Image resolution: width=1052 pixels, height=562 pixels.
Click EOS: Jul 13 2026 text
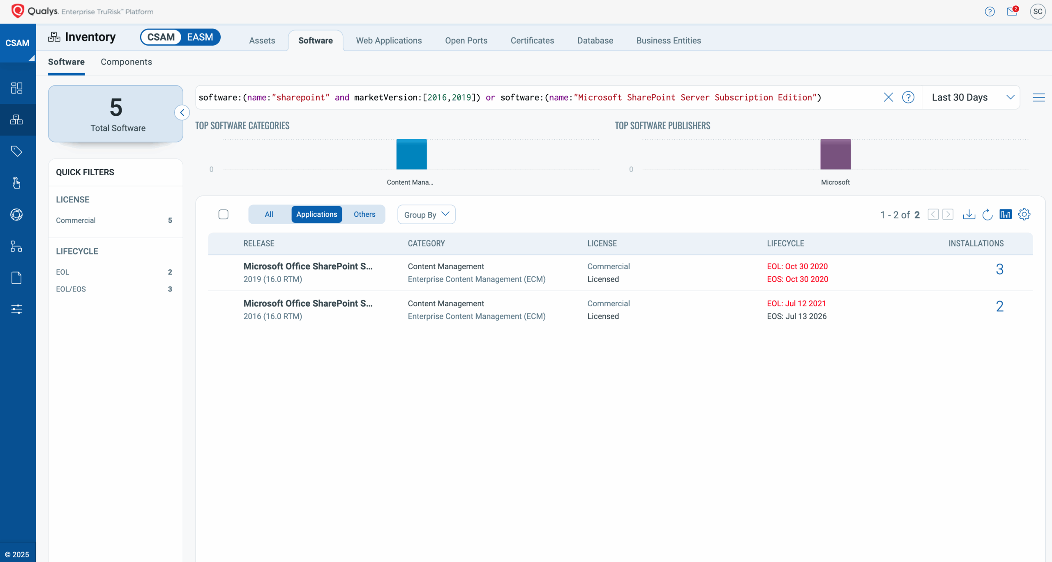796,316
